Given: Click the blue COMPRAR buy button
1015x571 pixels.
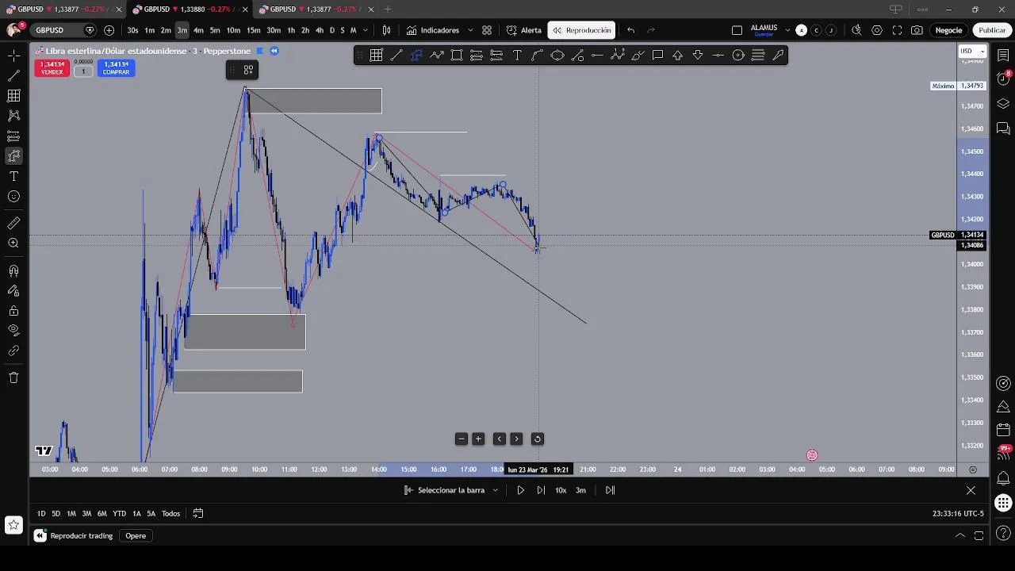Looking at the screenshot, I should click(x=116, y=68).
